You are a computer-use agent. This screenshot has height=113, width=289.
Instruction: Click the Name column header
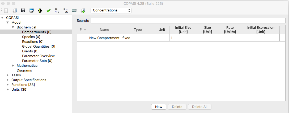click(x=104, y=30)
